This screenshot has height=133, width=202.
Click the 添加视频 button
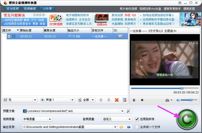click(12, 9)
